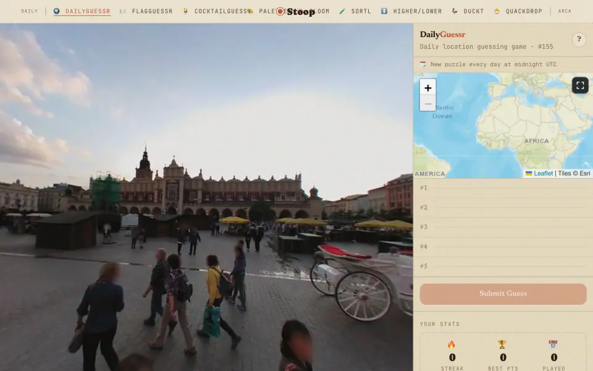This screenshot has height=371, width=593.
Task: Click the Stoop logo at top center
Action: point(296,11)
